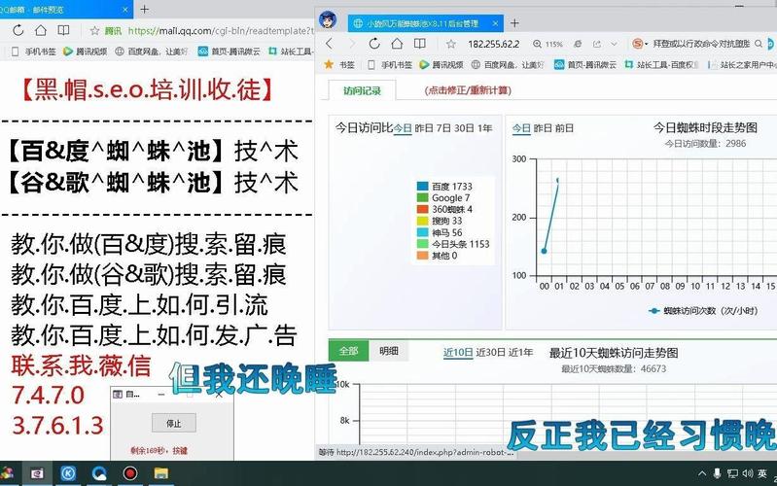The image size is (777, 486).
Task: Click share icon in spider pool address bar
Action: [597, 44]
